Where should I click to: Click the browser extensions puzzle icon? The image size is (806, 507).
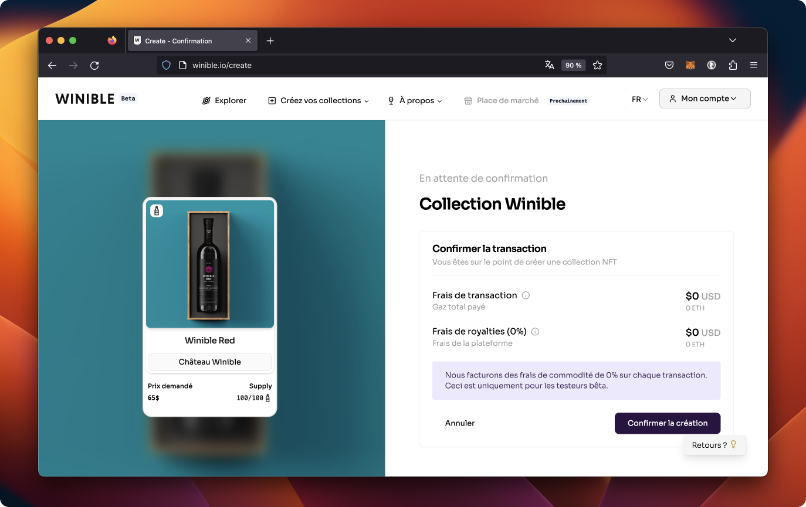coord(733,66)
